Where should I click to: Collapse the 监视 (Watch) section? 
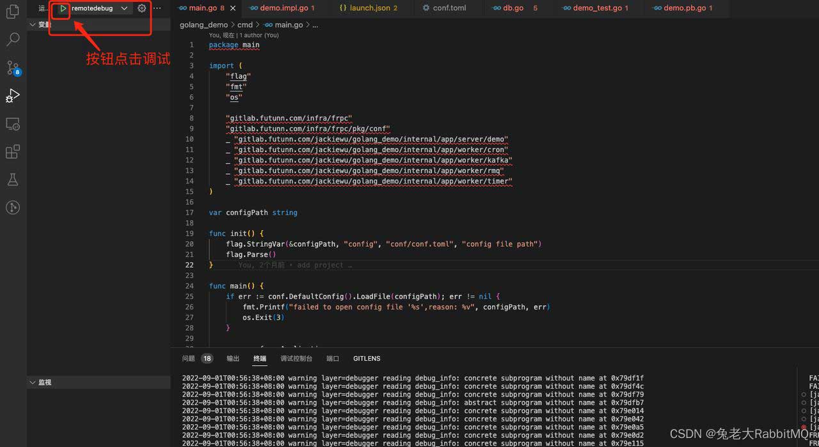point(33,382)
